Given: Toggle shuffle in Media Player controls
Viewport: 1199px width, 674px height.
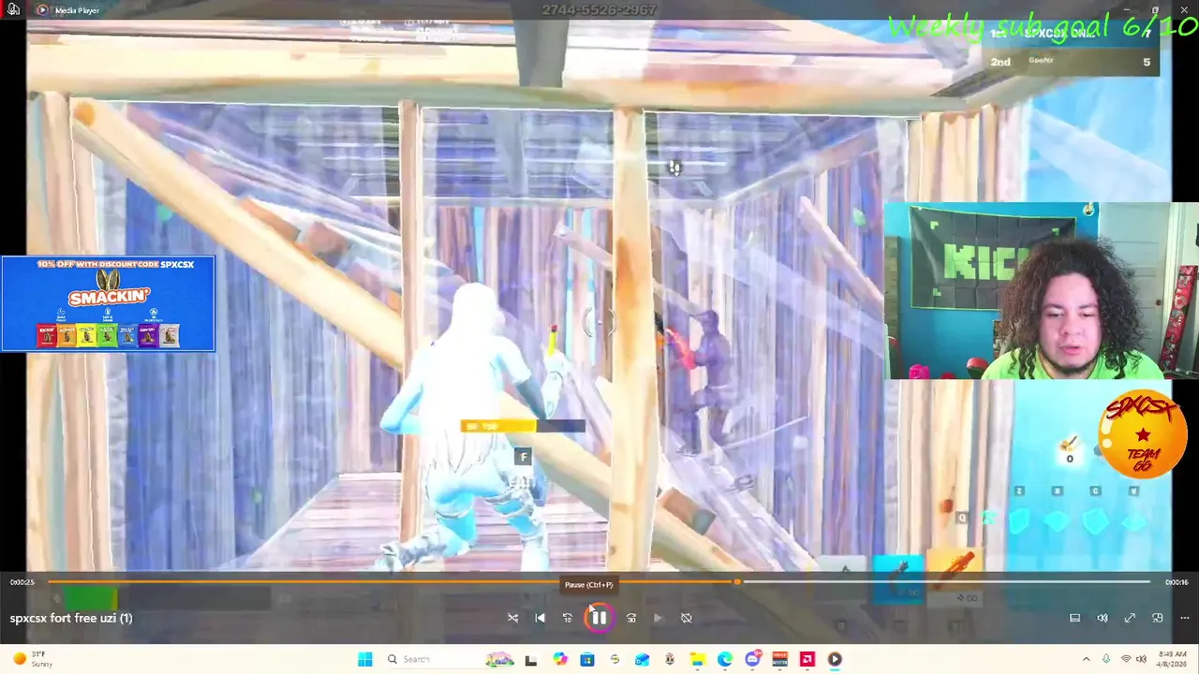Looking at the screenshot, I should pos(512,618).
